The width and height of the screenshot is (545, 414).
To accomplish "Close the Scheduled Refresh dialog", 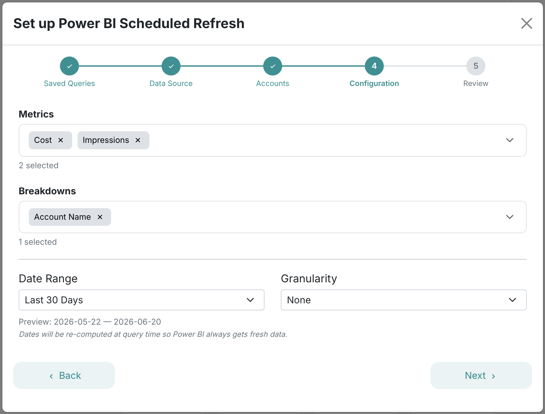I will pos(527,23).
